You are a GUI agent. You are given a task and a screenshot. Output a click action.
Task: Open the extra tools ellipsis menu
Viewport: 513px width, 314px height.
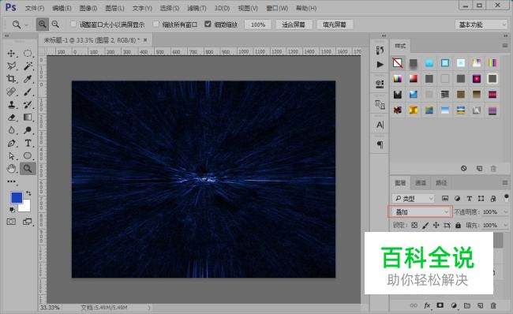pos(12,181)
